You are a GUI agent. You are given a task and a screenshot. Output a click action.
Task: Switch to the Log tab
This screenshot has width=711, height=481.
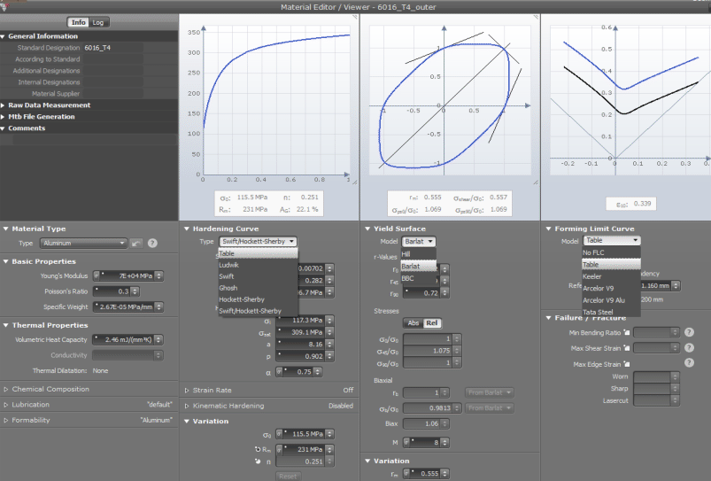coord(97,22)
